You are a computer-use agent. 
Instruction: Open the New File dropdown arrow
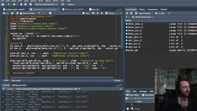pos(5,5)
